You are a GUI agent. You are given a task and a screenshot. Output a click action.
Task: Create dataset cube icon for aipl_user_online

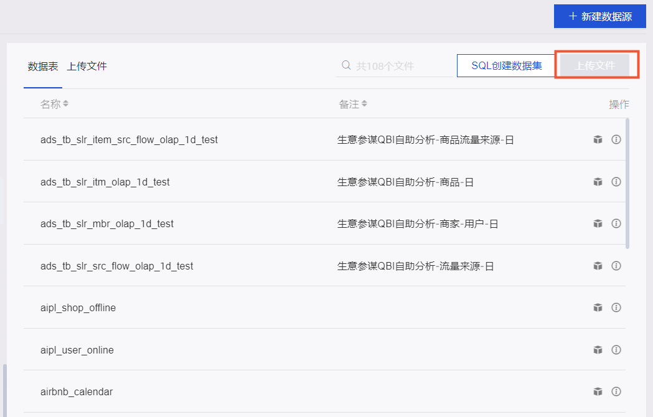598,350
